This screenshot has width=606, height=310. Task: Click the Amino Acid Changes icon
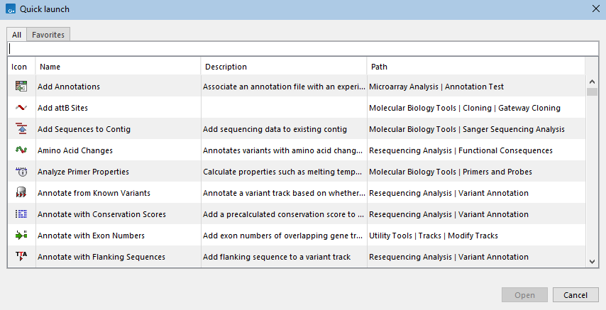[x=21, y=150]
